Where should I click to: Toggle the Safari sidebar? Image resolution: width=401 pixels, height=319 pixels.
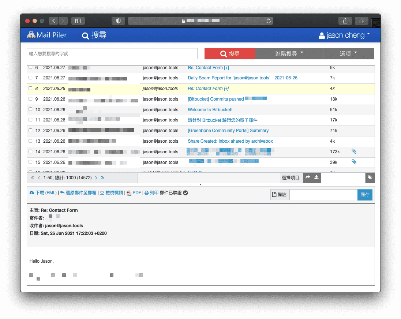(78, 21)
